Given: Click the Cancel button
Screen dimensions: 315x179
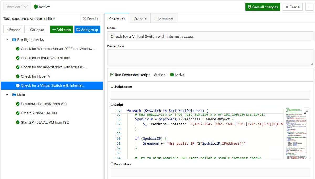Looking at the screenshot, I should (293, 7).
